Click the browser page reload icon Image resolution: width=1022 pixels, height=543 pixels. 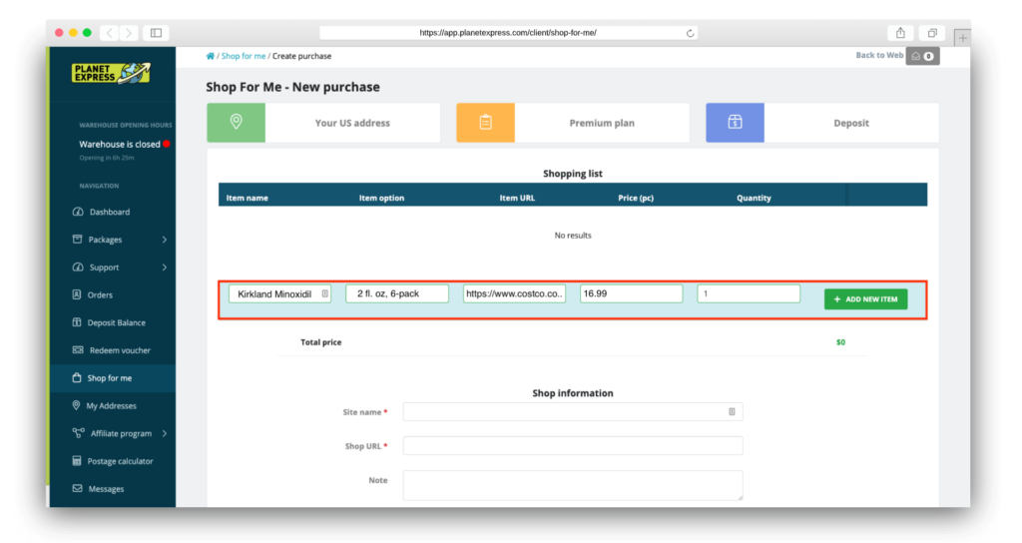pos(690,33)
